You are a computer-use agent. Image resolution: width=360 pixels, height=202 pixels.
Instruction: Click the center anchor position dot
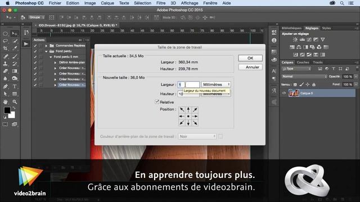(x=188, y=116)
